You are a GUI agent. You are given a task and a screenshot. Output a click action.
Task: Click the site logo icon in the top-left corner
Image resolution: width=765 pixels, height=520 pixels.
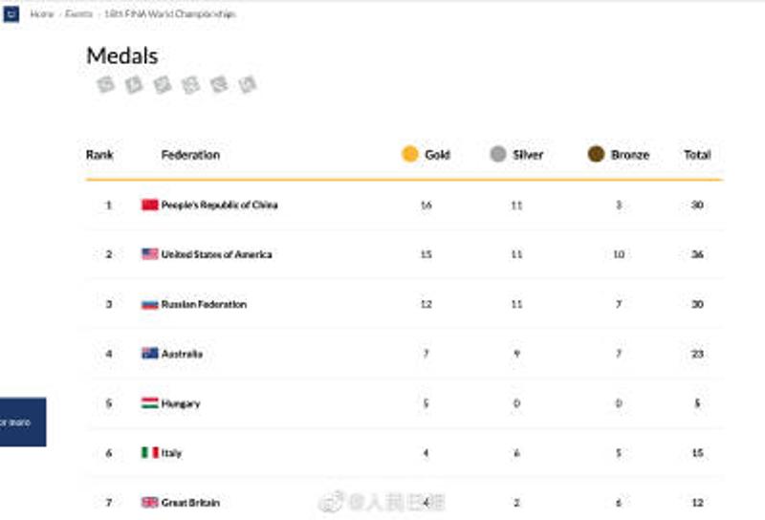[x=11, y=14]
